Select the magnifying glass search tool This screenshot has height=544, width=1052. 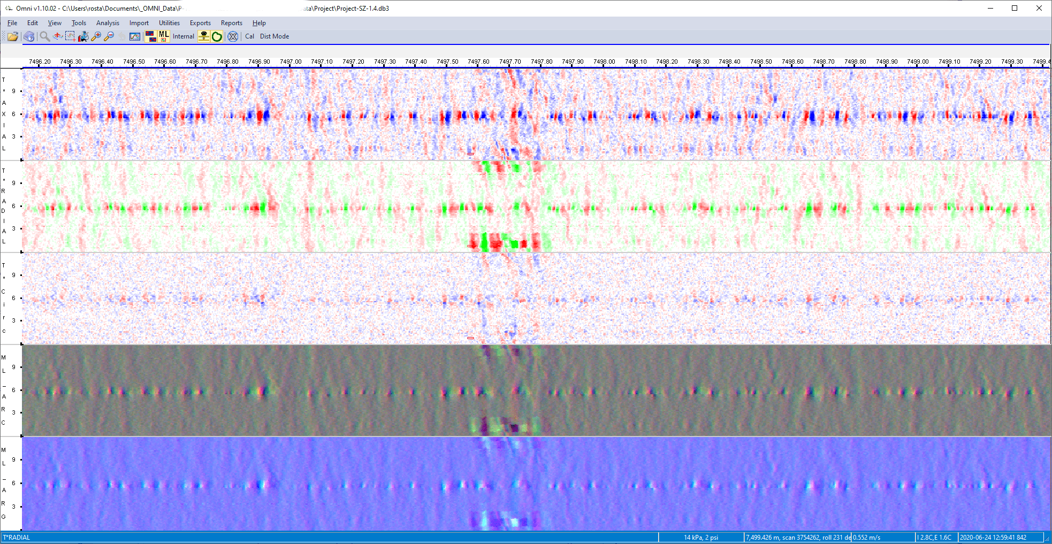point(45,36)
